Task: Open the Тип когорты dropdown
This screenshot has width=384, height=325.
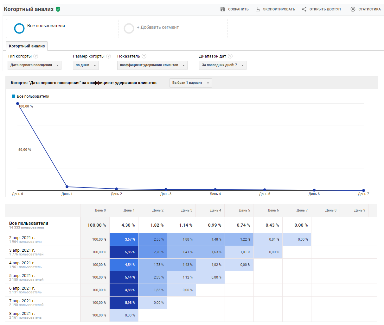Action: 34,65
